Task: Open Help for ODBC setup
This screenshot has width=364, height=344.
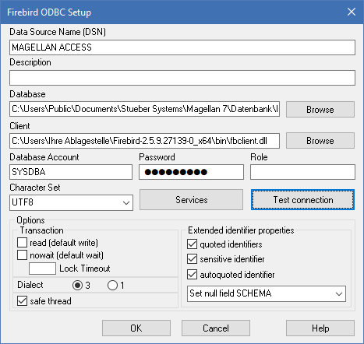Action: 320,328
